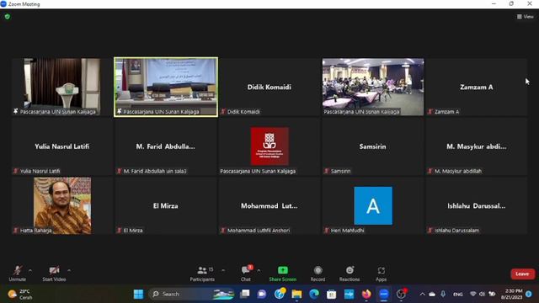Start video with the camera button
Screen dimensions: 539x303
click(x=54, y=274)
